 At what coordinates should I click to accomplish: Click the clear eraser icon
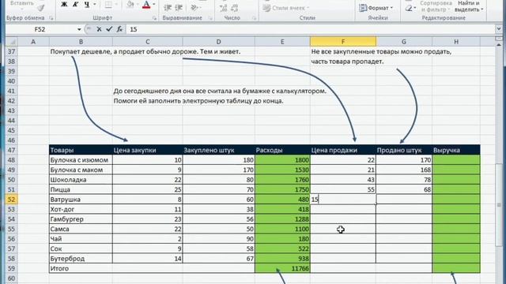410,8
